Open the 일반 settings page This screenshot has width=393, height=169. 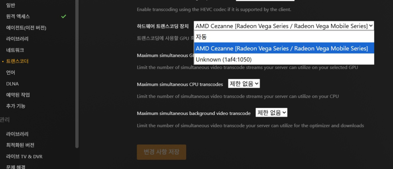click(11, 5)
